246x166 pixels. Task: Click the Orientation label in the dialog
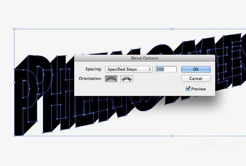90,79
